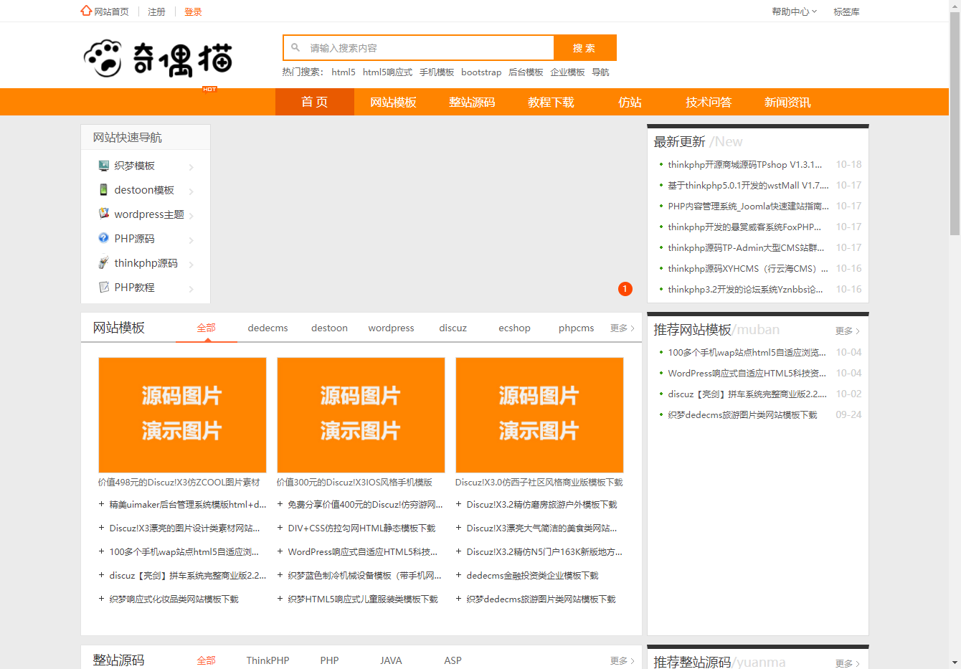Viewport: 961px width, 669px height.
Task: Open thinkphp3.2开发的论坛系统Yznbbs article
Action: click(x=745, y=289)
